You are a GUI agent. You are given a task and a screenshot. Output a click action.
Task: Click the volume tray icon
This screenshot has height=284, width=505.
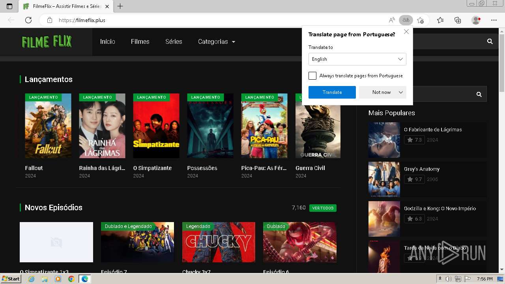click(448, 279)
